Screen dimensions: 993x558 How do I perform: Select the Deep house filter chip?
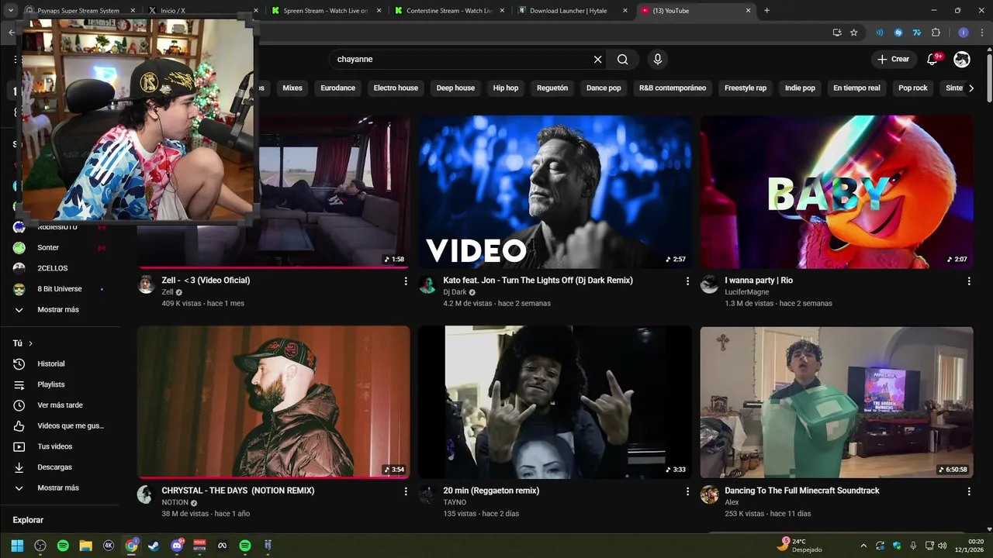pyautogui.click(x=455, y=88)
